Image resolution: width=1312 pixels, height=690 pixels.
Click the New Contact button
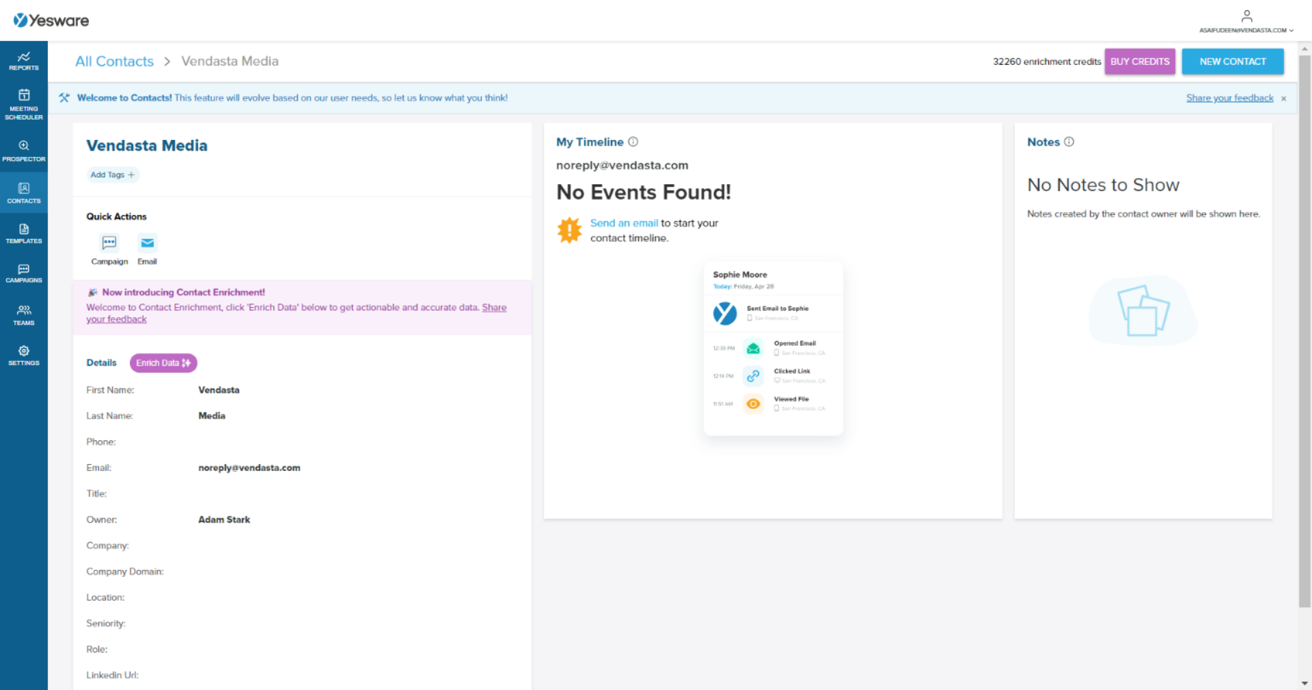pos(1232,61)
